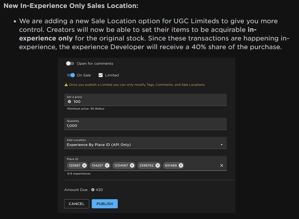Select Experience By Place ID option field
This screenshot has height=219, width=299.
pyautogui.click(x=145, y=143)
